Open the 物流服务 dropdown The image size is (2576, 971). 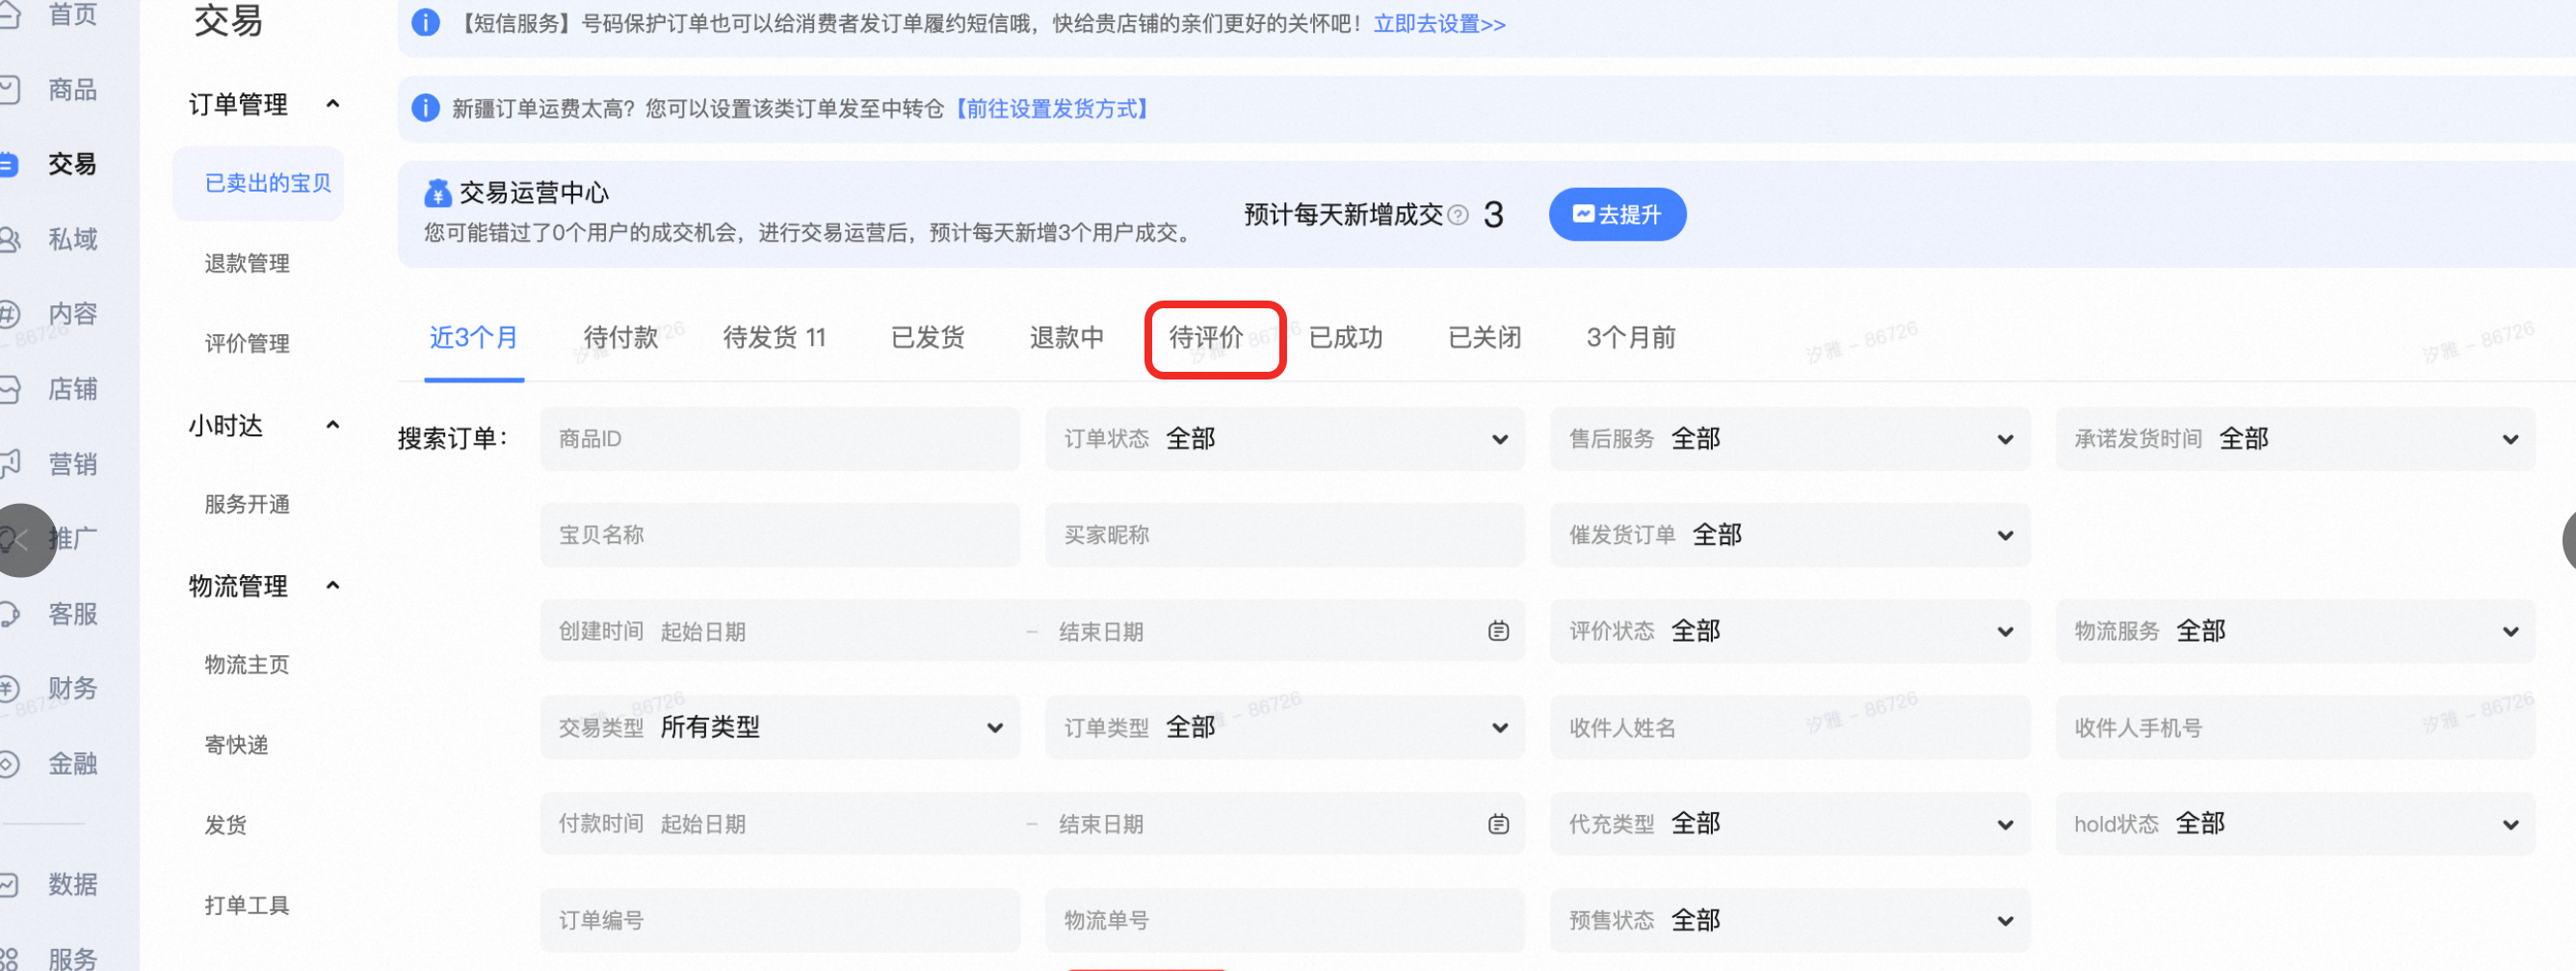click(2295, 631)
